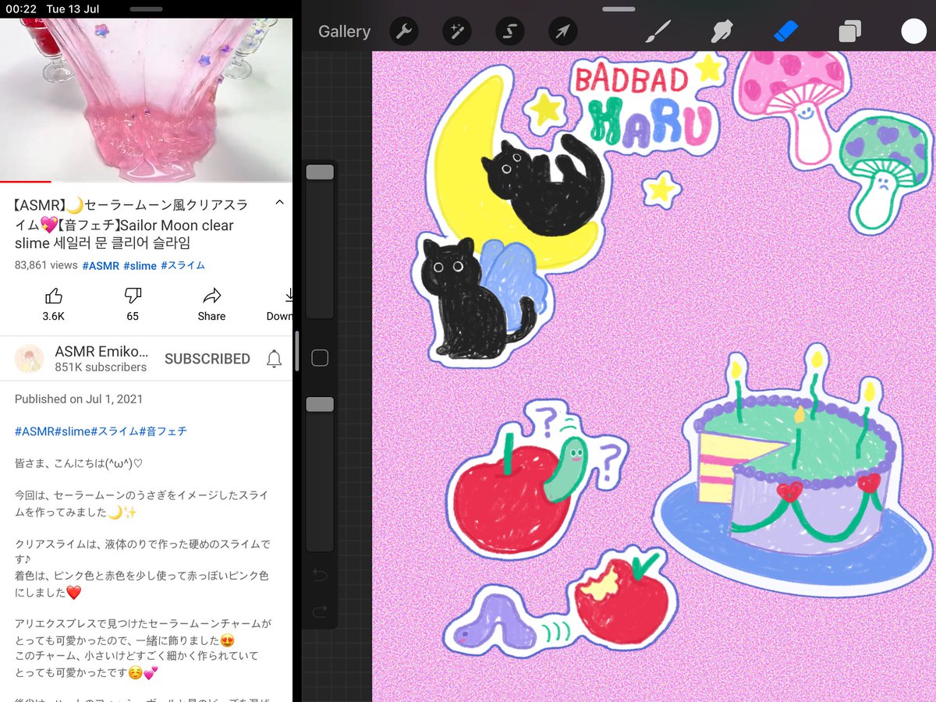Tap the status bar clock 00:22
Screen dimensions: 936x702
(x=21, y=9)
